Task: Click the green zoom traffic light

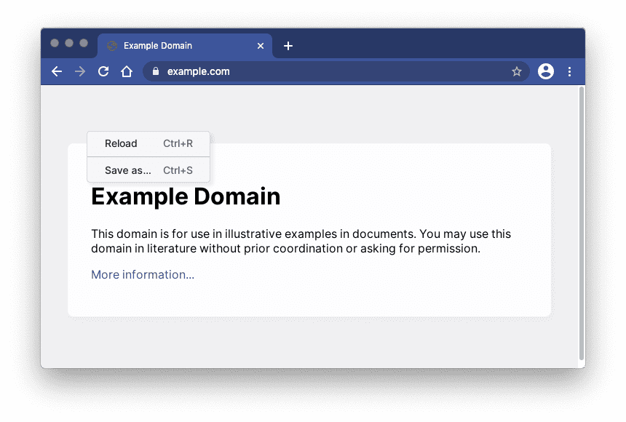Action: [x=85, y=43]
